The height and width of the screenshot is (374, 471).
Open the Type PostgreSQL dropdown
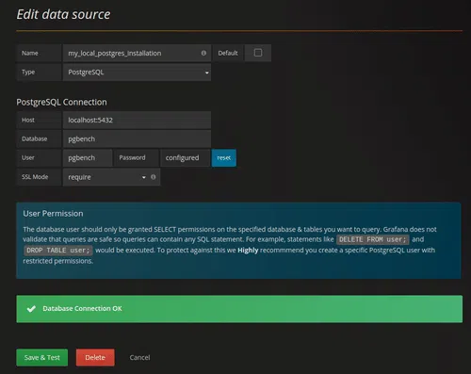tap(137, 73)
